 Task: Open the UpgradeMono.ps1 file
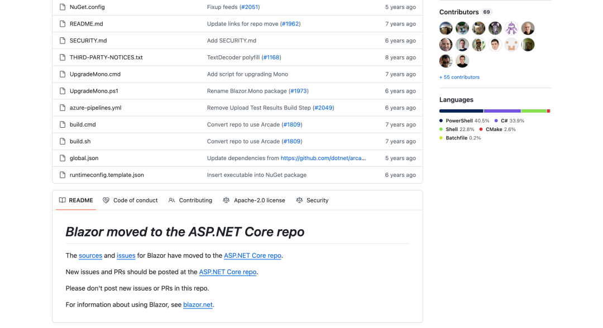[x=94, y=91]
